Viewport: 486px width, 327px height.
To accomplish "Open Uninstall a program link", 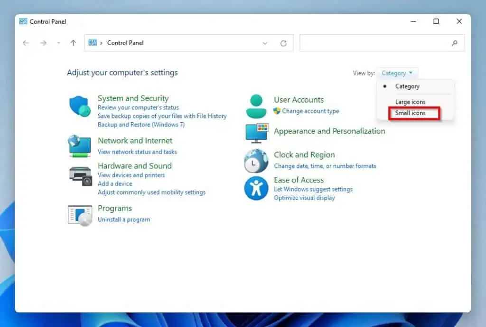I will point(124,220).
